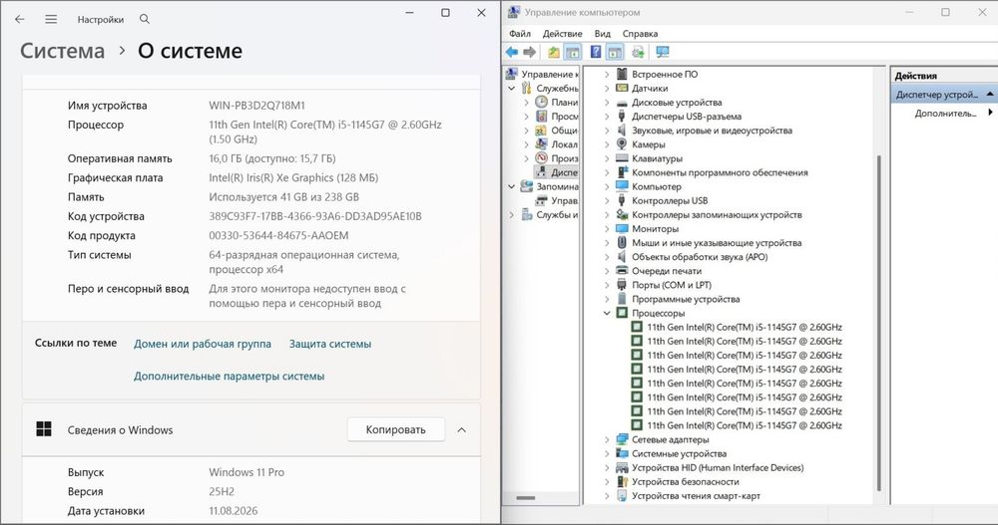Collapse the Служебные tree node

512,88
